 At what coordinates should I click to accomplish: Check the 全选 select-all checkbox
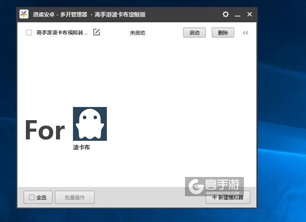[x=32, y=197]
